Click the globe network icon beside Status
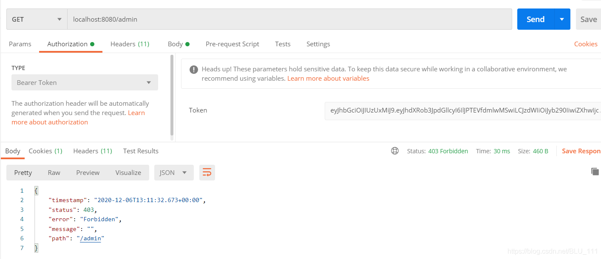Image resolution: width=601 pixels, height=259 pixels. [x=395, y=151]
